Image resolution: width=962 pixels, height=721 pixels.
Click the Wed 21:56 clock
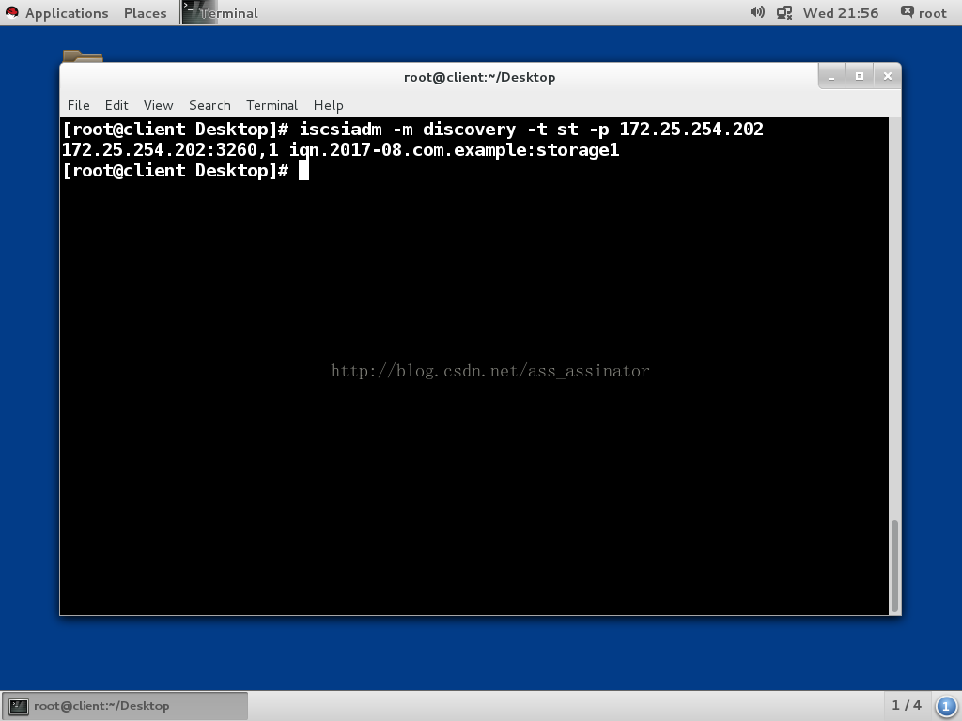pyautogui.click(x=841, y=13)
